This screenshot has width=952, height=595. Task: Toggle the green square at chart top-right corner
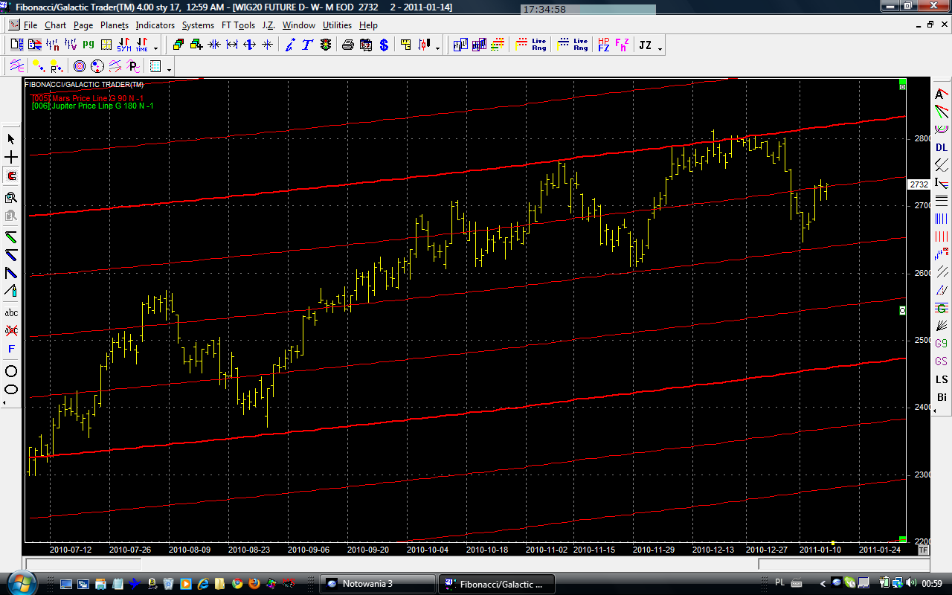point(902,81)
